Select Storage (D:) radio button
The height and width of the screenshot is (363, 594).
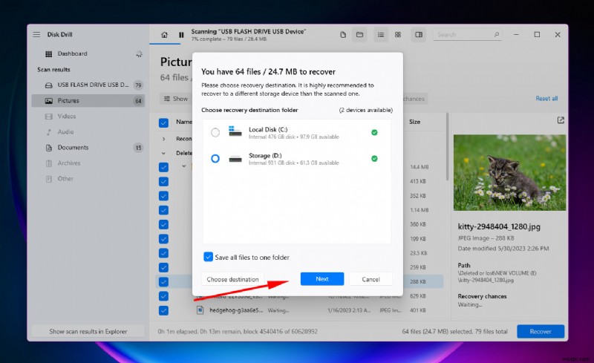pyautogui.click(x=215, y=158)
